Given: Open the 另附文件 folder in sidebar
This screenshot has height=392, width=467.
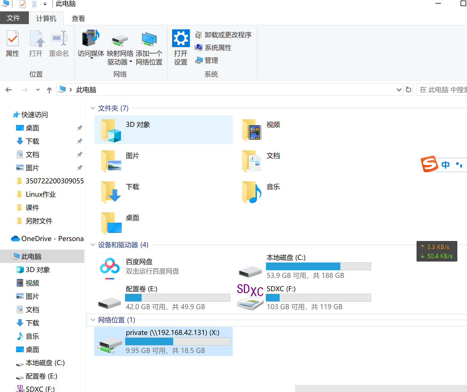Looking at the screenshot, I should 39,221.
